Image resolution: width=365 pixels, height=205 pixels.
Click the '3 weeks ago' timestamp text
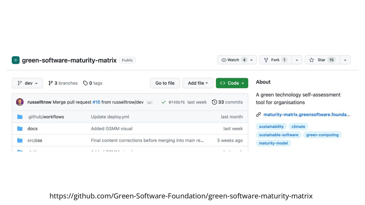[x=230, y=140]
